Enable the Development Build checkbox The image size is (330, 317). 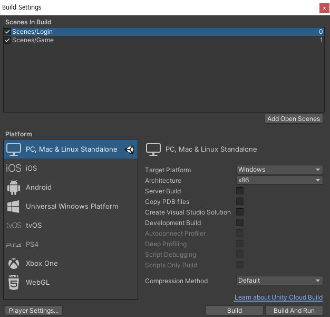240,222
